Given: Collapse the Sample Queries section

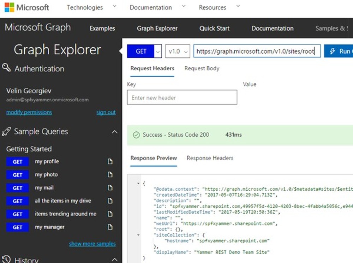Looking at the screenshot, I should click(114, 131).
